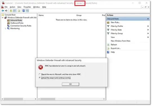Click the Monitoring tree icon
Screen dimensions: 152x106
[x=8, y=28]
